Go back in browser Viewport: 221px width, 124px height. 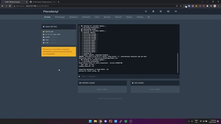tap(2, 6)
